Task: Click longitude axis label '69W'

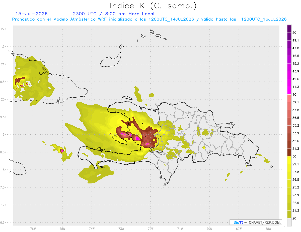Action: (239, 228)
